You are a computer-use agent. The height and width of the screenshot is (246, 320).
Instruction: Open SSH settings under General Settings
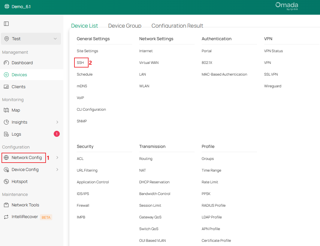(x=81, y=63)
